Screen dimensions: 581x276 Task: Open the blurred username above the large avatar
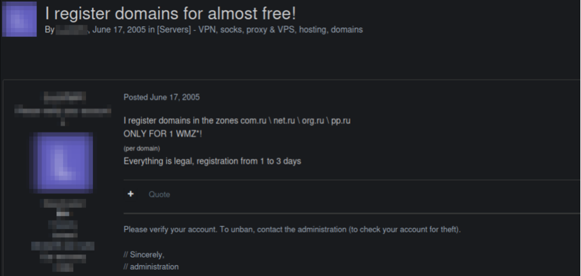coord(65,97)
